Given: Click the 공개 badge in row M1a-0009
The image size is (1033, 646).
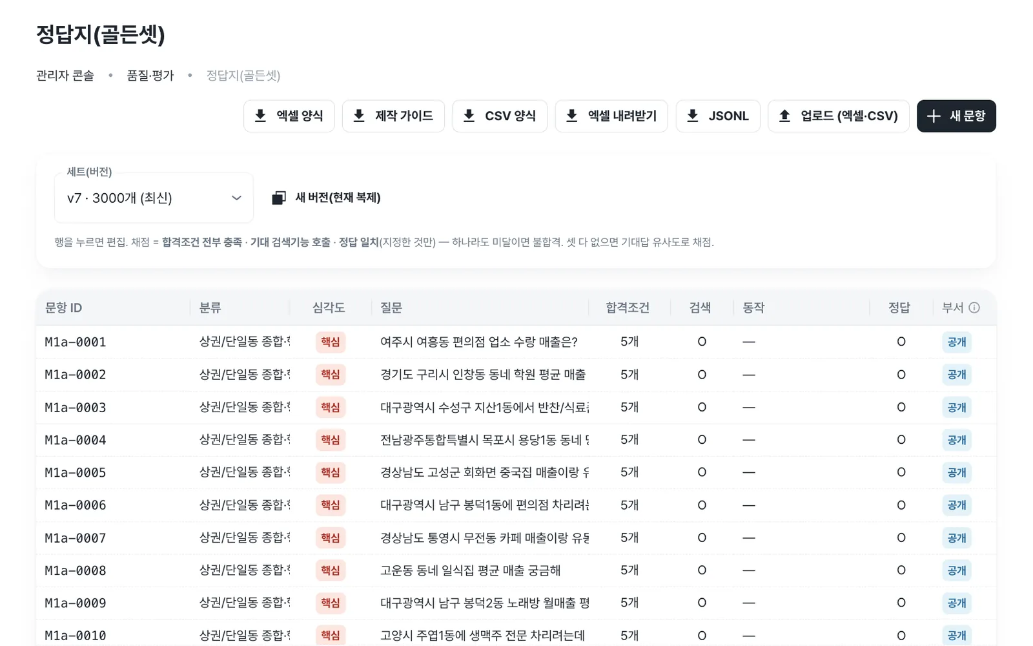Looking at the screenshot, I should click(x=957, y=603).
